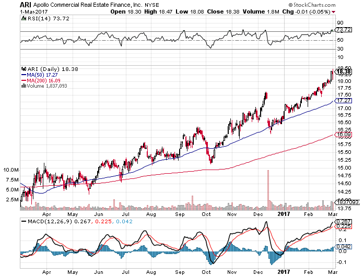Click the '90' RSI scale label
Image resolution: width=364 pixels, height=277 pixels.
click(x=340, y=23)
